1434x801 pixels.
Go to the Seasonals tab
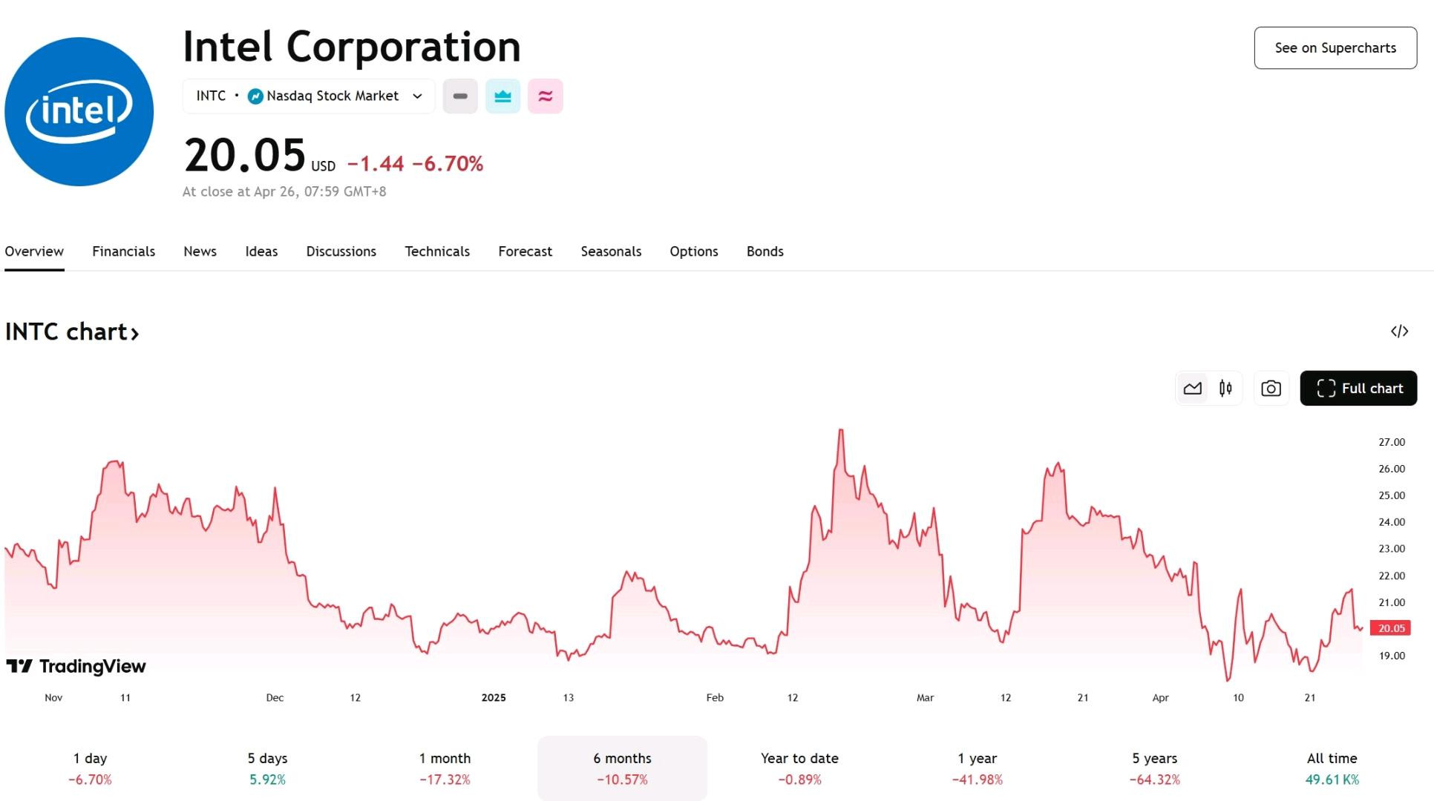[611, 251]
